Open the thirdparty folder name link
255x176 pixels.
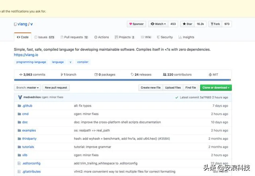click(29, 138)
